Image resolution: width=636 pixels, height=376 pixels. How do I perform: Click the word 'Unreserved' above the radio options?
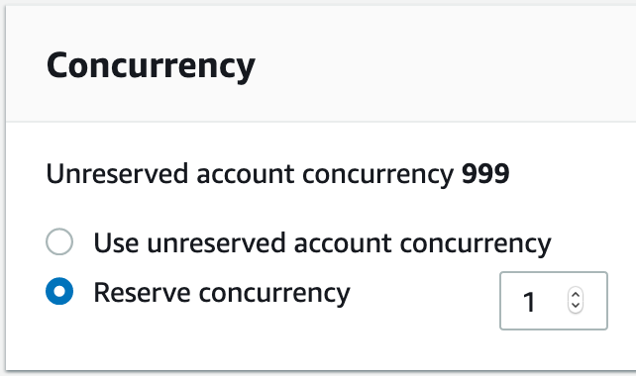(x=117, y=174)
